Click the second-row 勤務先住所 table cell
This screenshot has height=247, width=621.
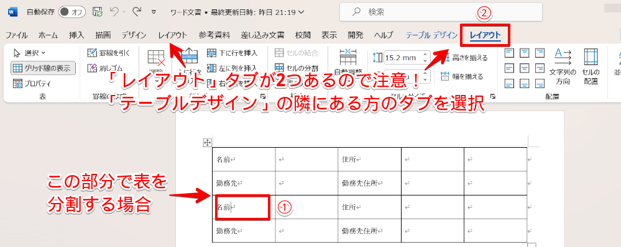tap(369, 183)
